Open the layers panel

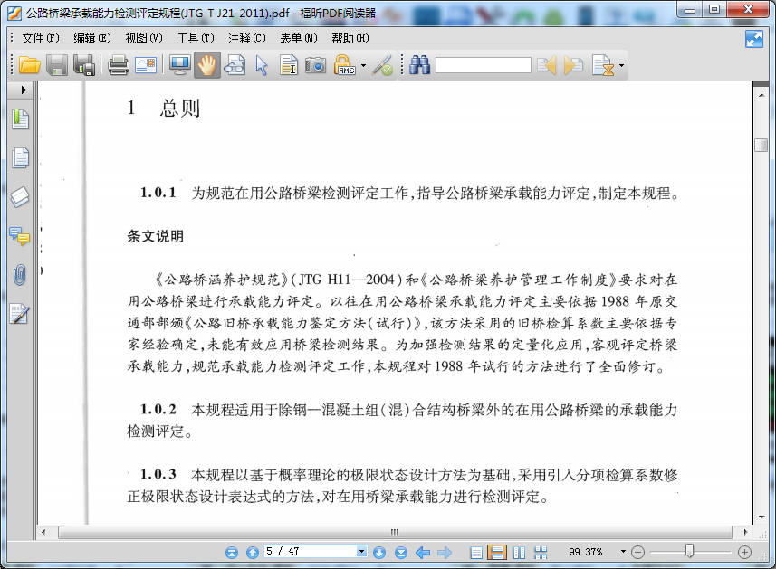[20, 197]
